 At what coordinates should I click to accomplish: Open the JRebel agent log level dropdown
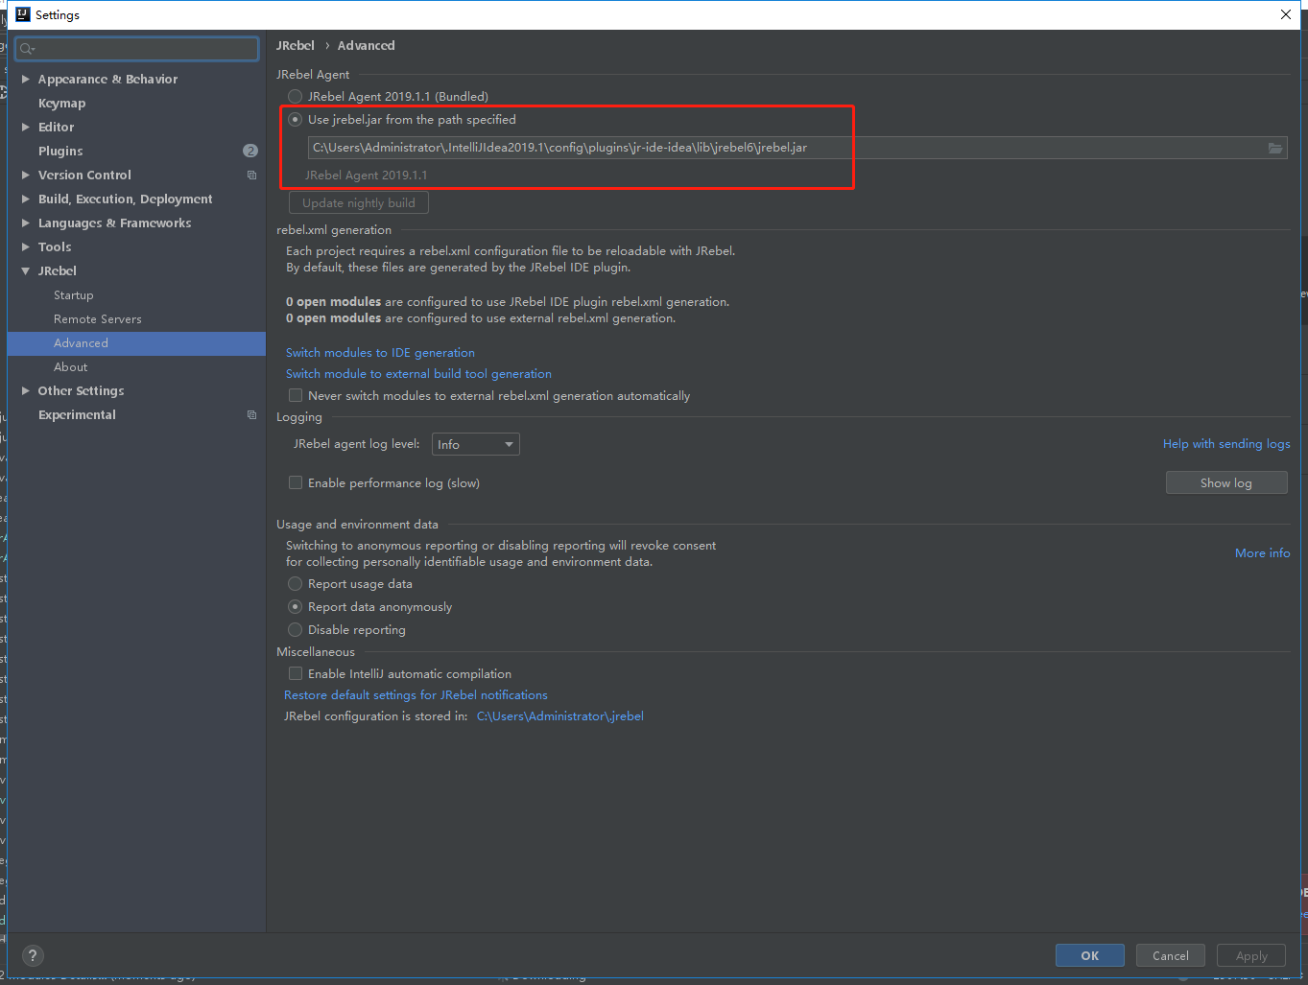click(476, 444)
